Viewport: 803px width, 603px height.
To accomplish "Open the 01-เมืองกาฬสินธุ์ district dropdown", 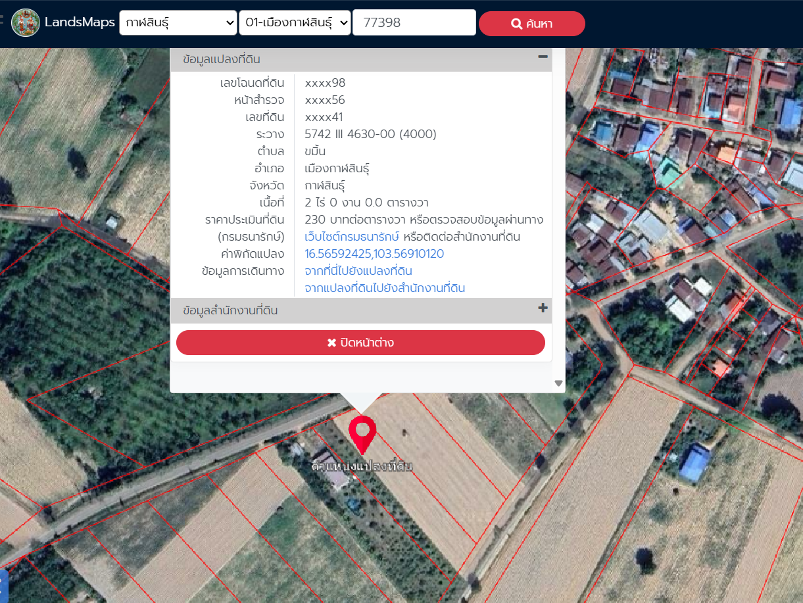I will pos(295,23).
